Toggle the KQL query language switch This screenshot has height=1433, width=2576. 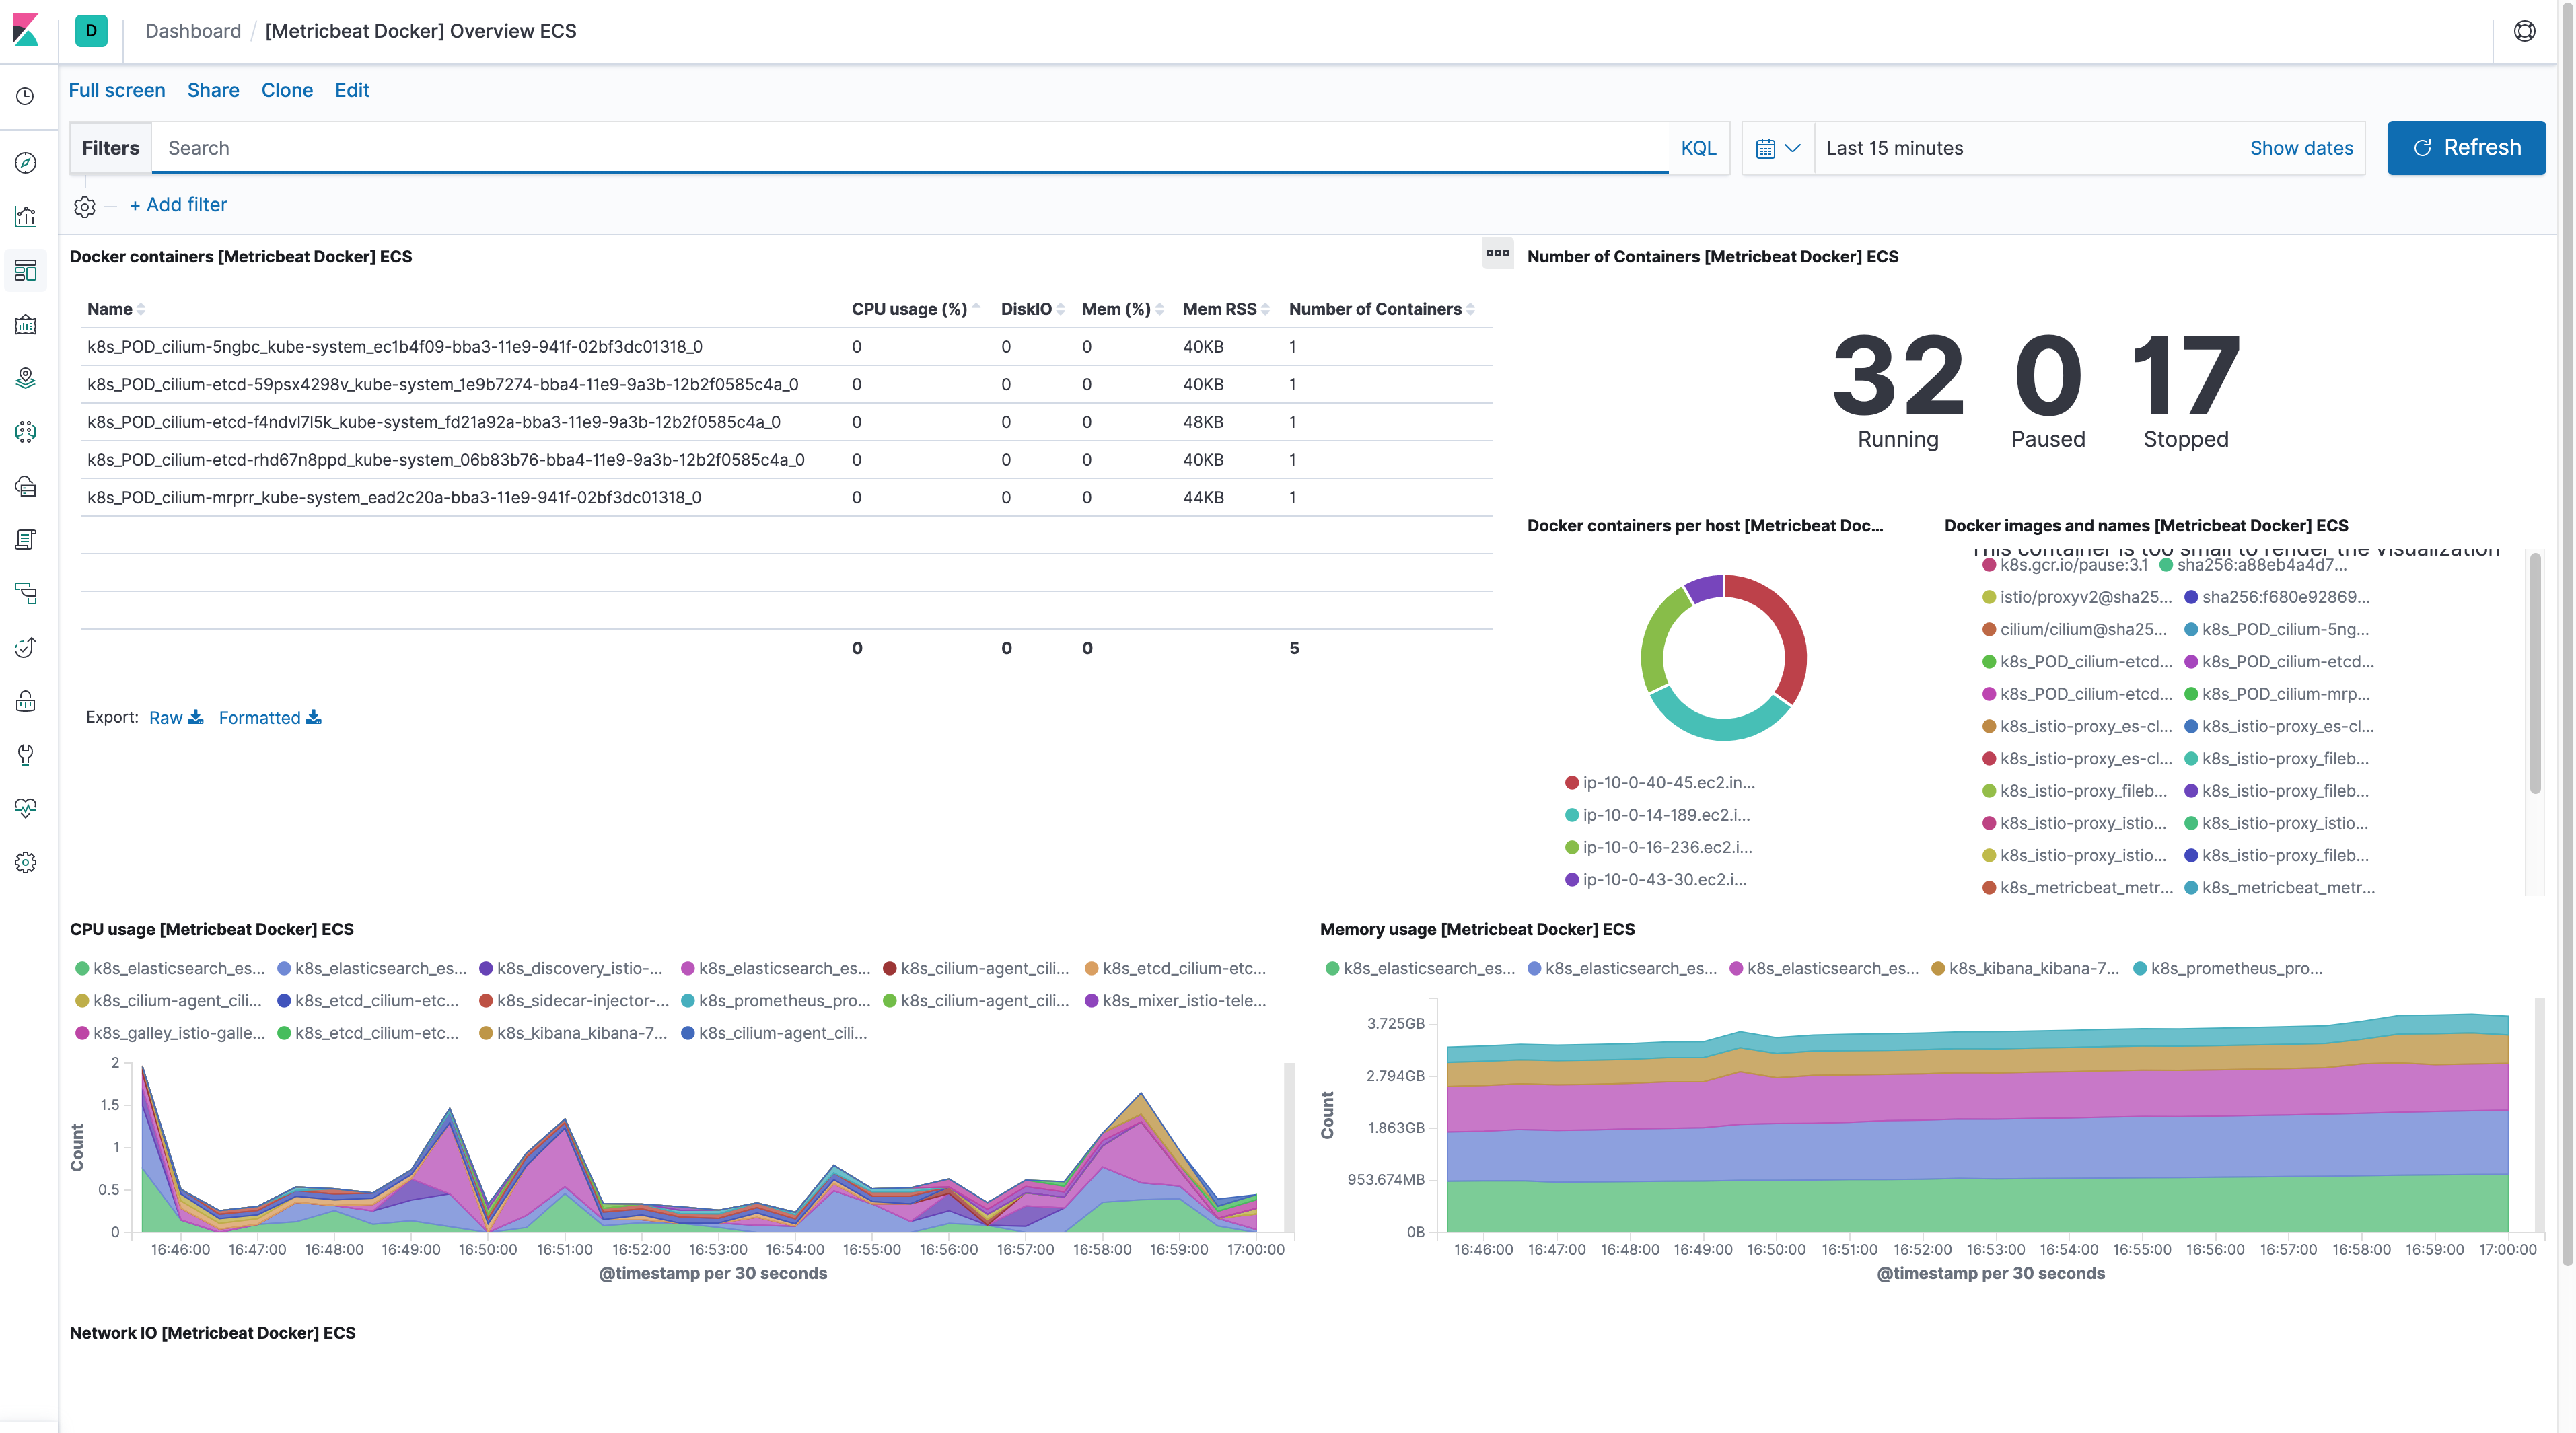point(1698,148)
